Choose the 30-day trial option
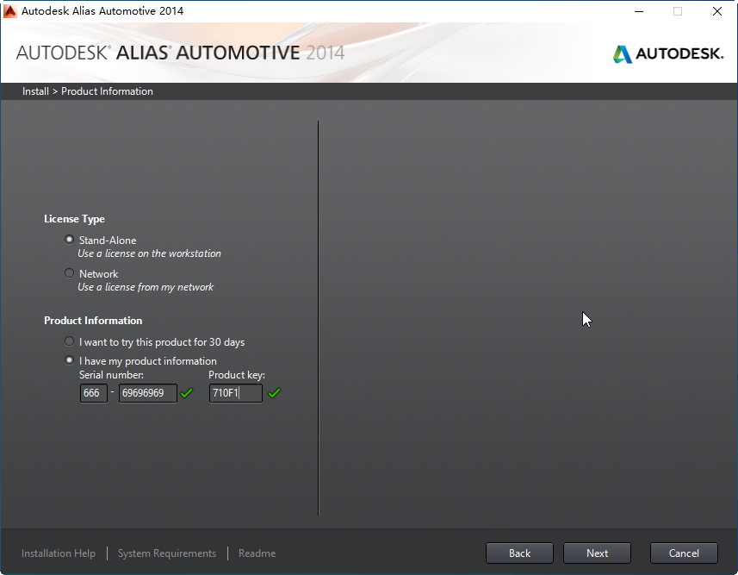Screen dimensions: 738x575 pyautogui.click(x=69, y=341)
